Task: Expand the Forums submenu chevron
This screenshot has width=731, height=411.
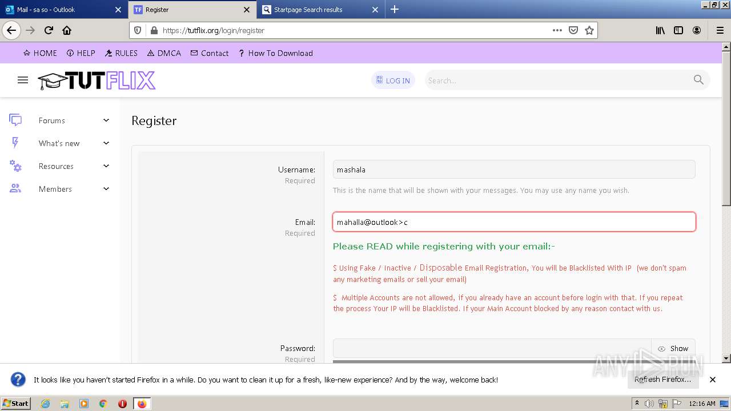Action: (x=106, y=120)
